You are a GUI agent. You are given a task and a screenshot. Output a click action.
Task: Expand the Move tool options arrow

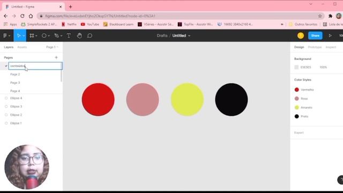(24, 36)
